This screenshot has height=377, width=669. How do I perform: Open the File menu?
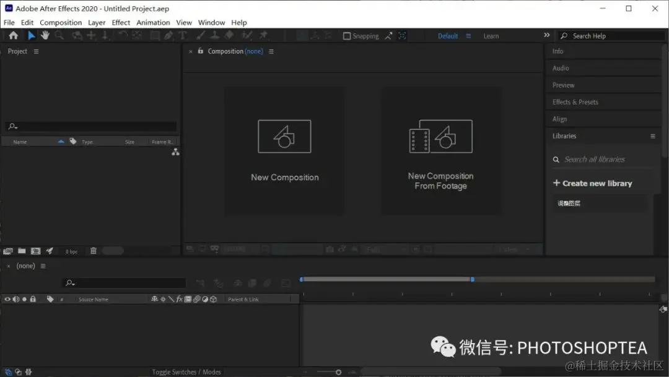pyautogui.click(x=9, y=22)
